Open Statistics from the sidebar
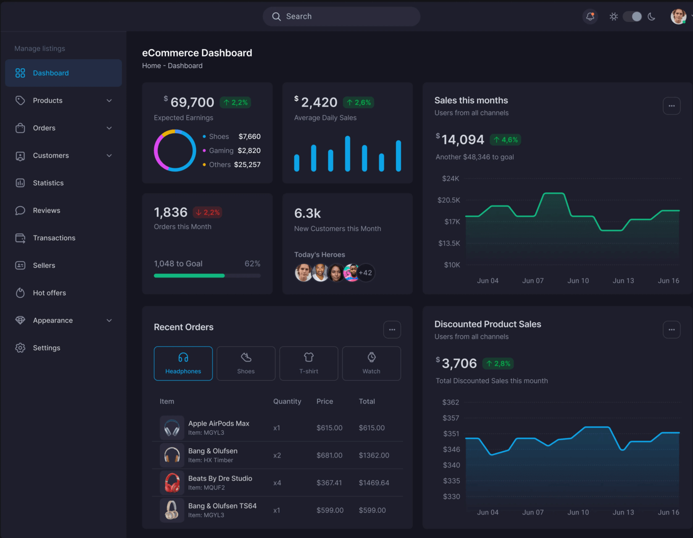The image size is (693, 538). [x=48, y=183]
